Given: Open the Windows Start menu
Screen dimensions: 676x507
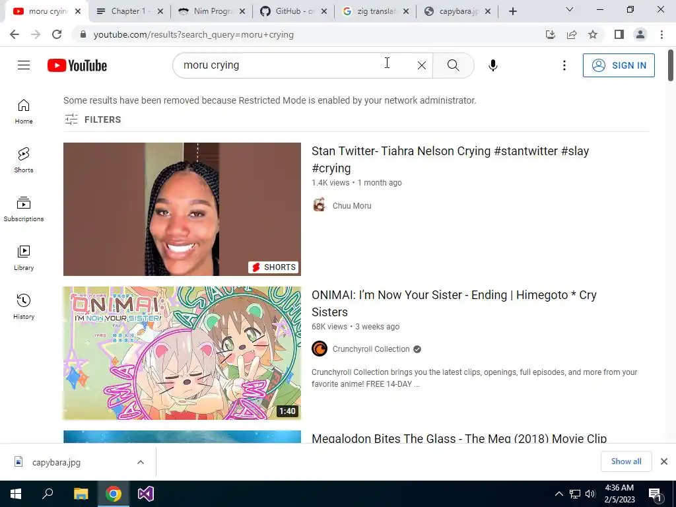Looking at the screenshot, I should click(x=16, y=494).
